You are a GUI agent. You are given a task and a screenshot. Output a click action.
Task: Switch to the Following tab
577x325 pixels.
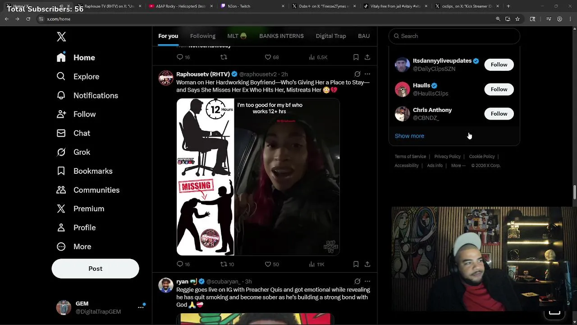click(x=203, y=36)
